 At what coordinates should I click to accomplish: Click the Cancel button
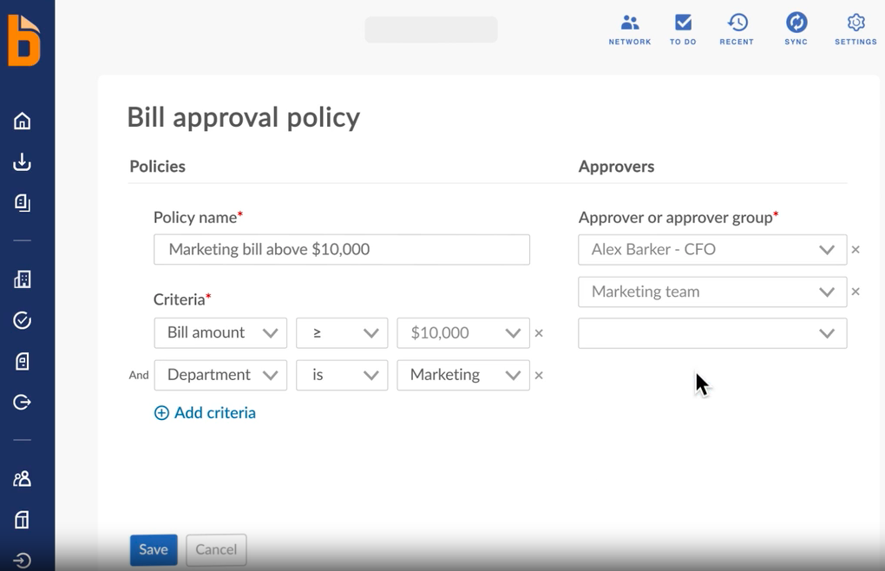[216, 549]
